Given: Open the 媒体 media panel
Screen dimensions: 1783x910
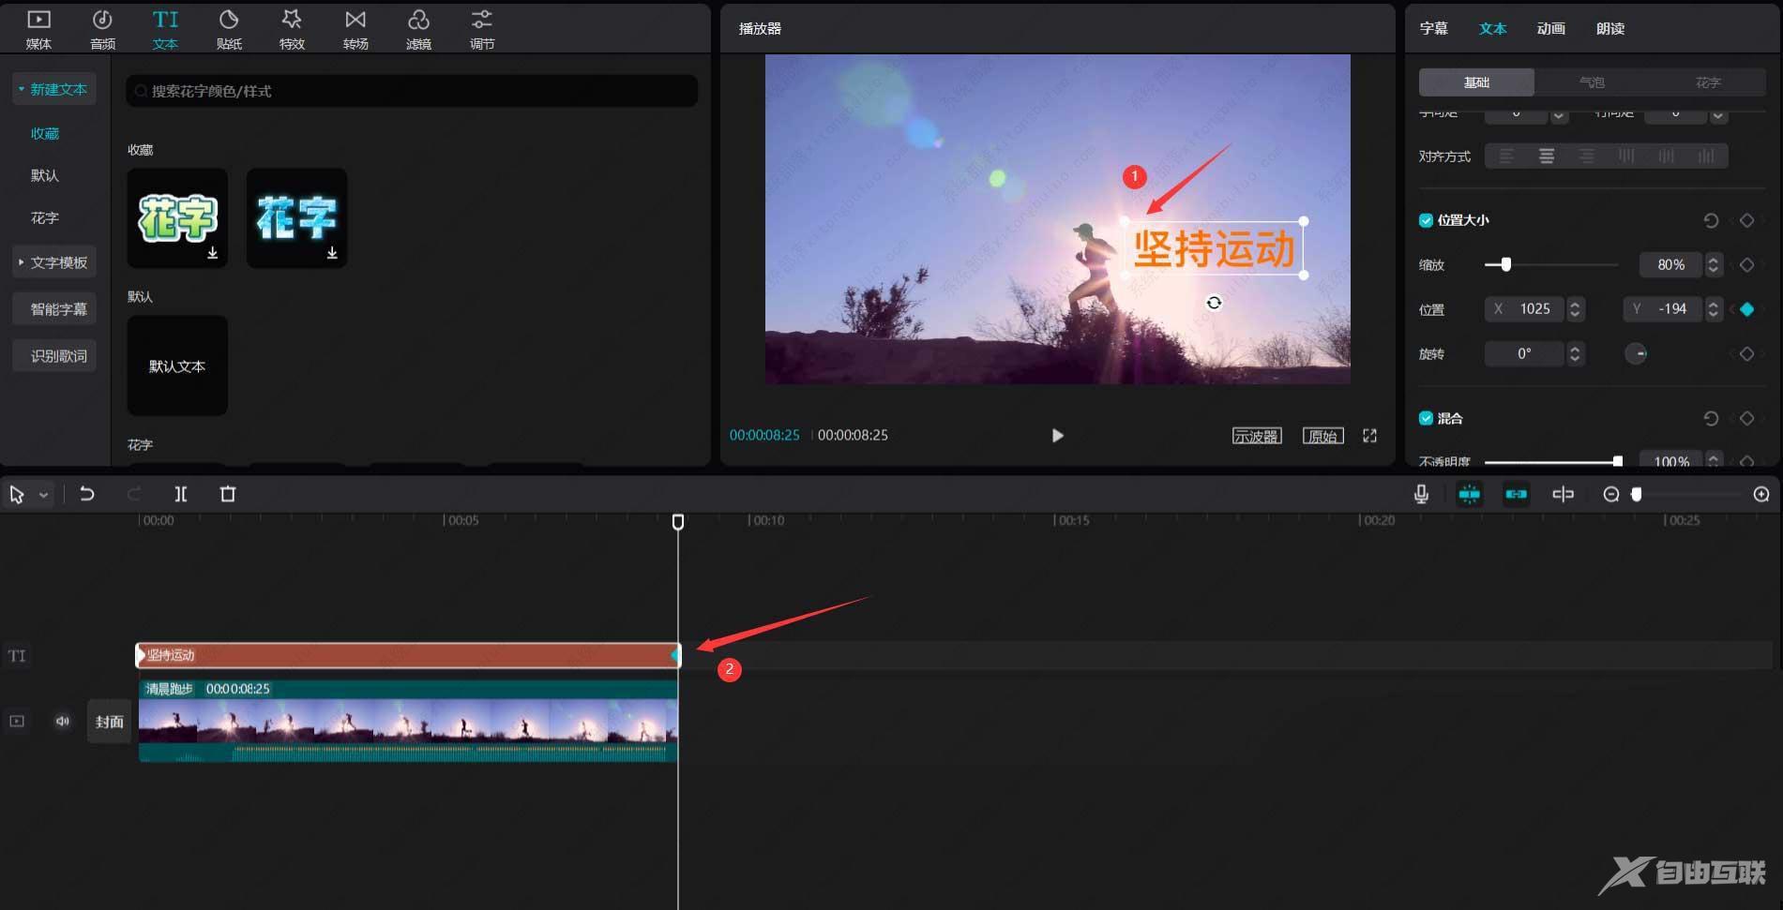Looking at the screenshot, I should (x=38, y=29).
